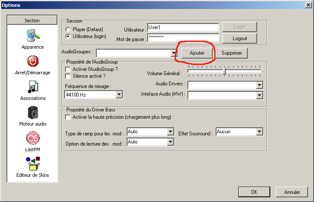This screenshot has height=202, width=314.
Task: Enable haute précision loading checkbox
Action: pos(68,117)
